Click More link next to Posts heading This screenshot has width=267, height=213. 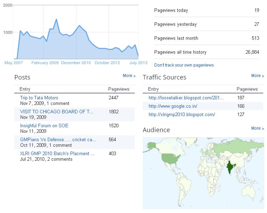pos(129,76)
